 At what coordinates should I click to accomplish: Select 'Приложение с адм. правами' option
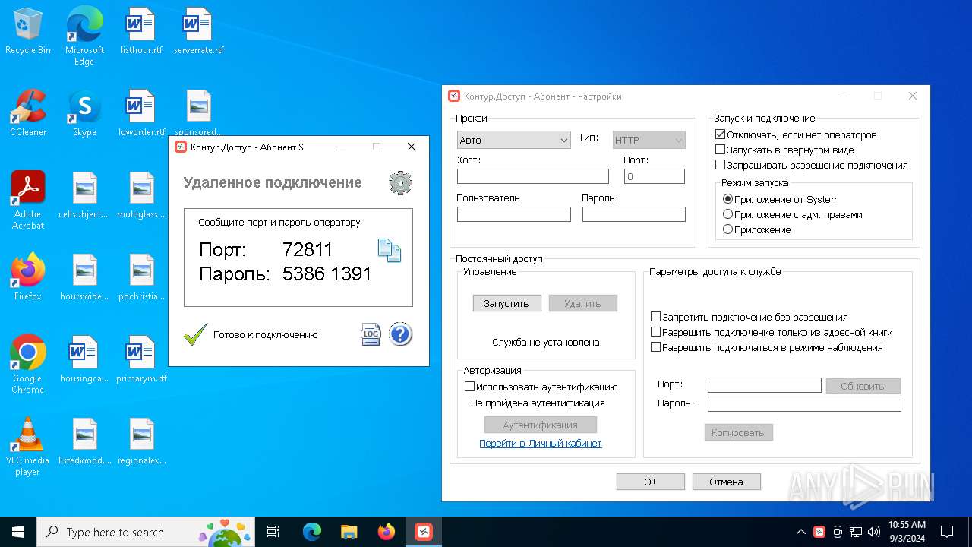pyautogui.click(x=727, y=214)
